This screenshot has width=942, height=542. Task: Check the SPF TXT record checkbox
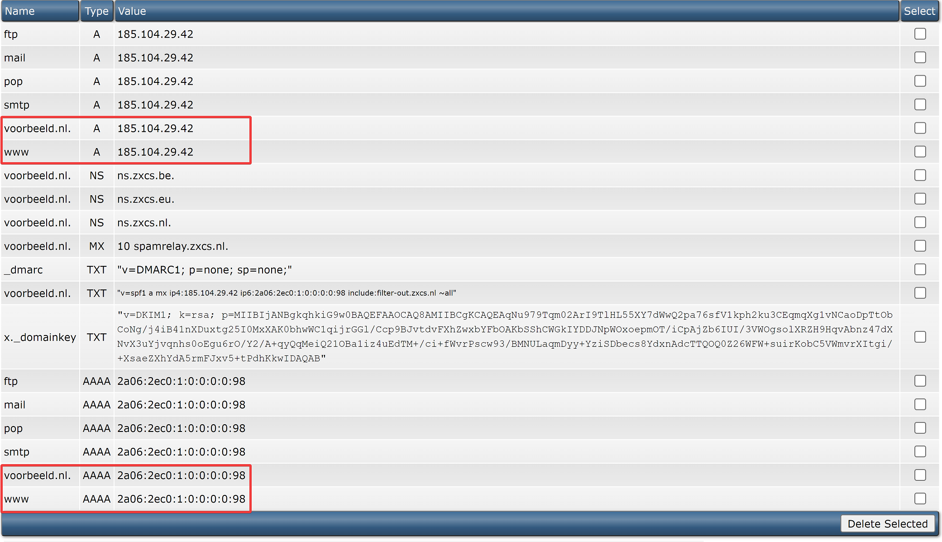[920, 293]
